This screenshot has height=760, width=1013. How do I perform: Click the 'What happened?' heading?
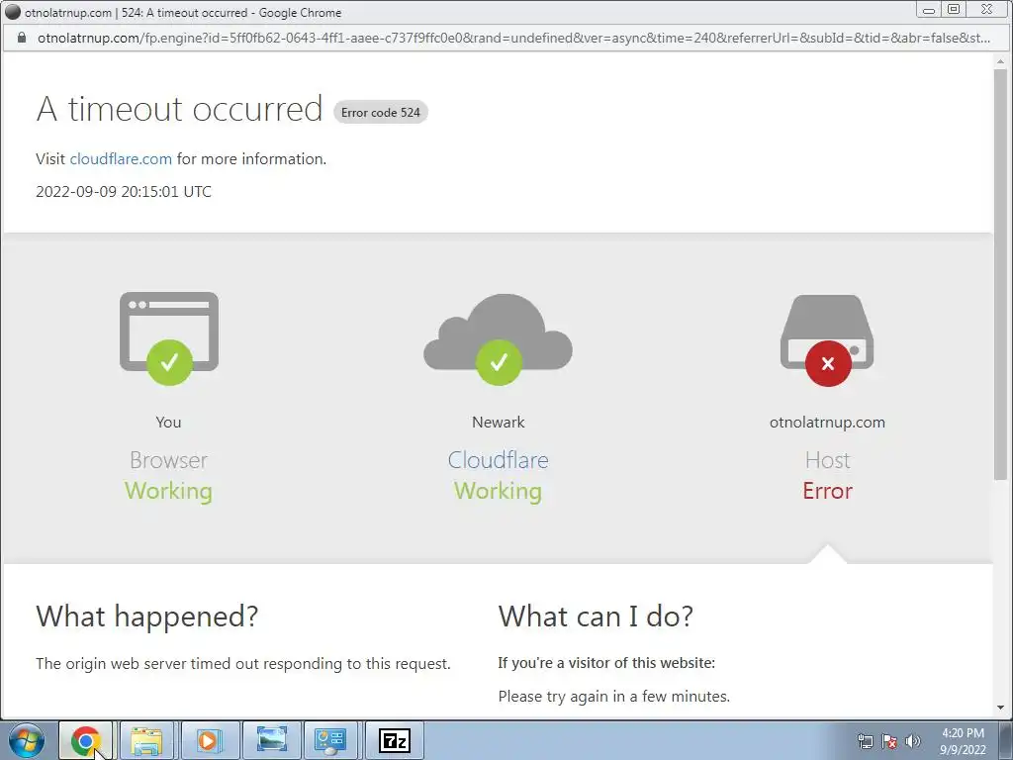pyautogui.click(x=147, y=616)
